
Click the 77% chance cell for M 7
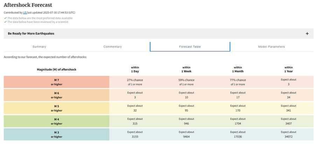(x=238, y=82)
